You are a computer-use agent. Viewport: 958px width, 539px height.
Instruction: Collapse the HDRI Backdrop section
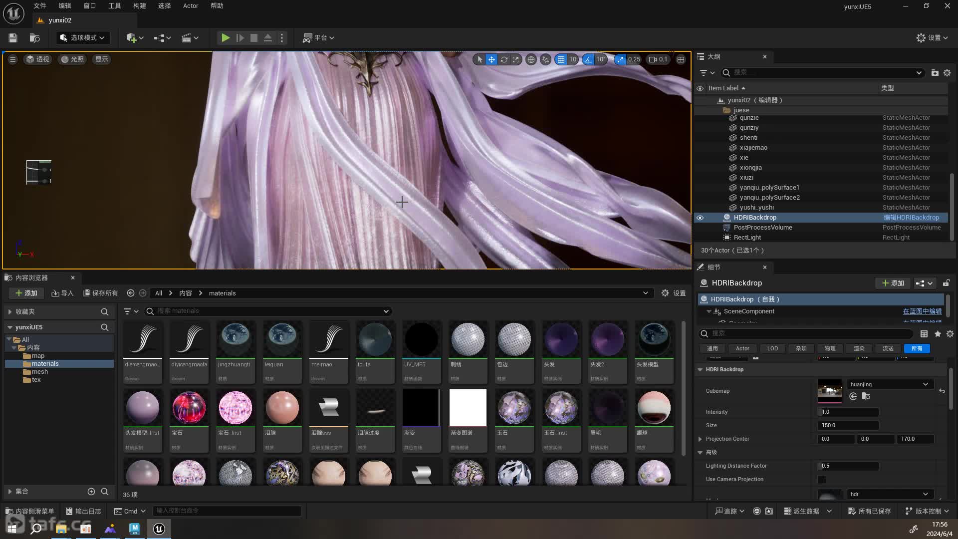[700, 370]
